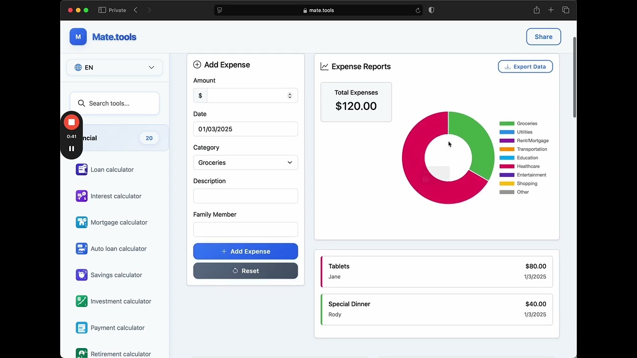This screenshot has height=358, width=637.
Task: Click the page settings icon in address bar
Action: click(219, 10)
